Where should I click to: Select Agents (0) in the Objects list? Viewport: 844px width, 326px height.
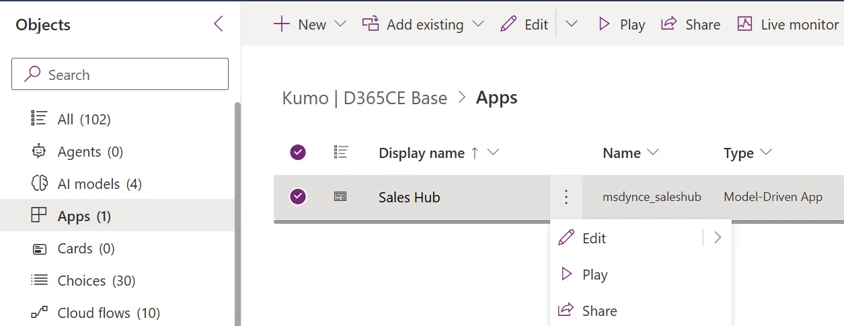point(117,151)
